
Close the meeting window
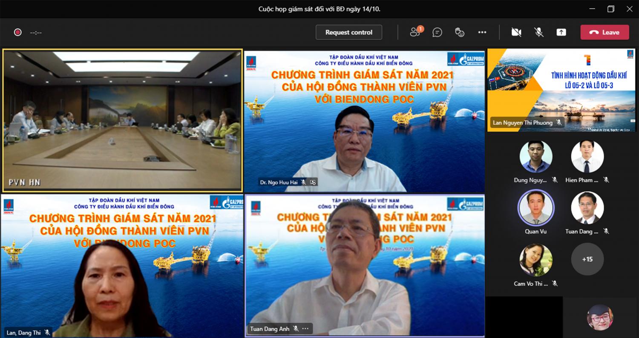630,9
